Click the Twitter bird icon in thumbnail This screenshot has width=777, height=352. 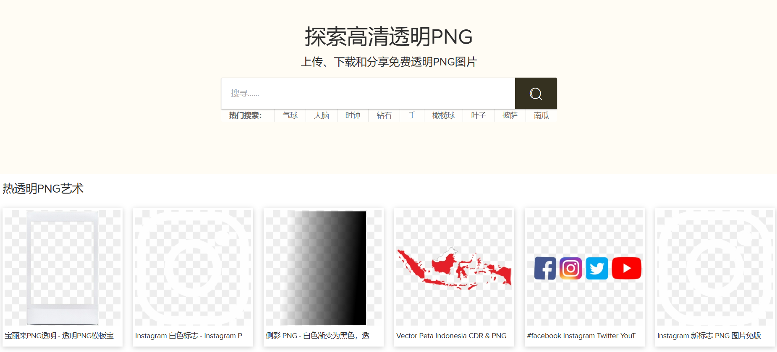tap(597, 269)
